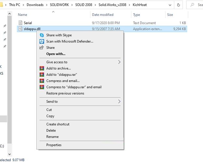
Task: Click WinRAR icon beside Add to "sldappu.rar"
Action: pyautogui.click(x=42, y=75)
